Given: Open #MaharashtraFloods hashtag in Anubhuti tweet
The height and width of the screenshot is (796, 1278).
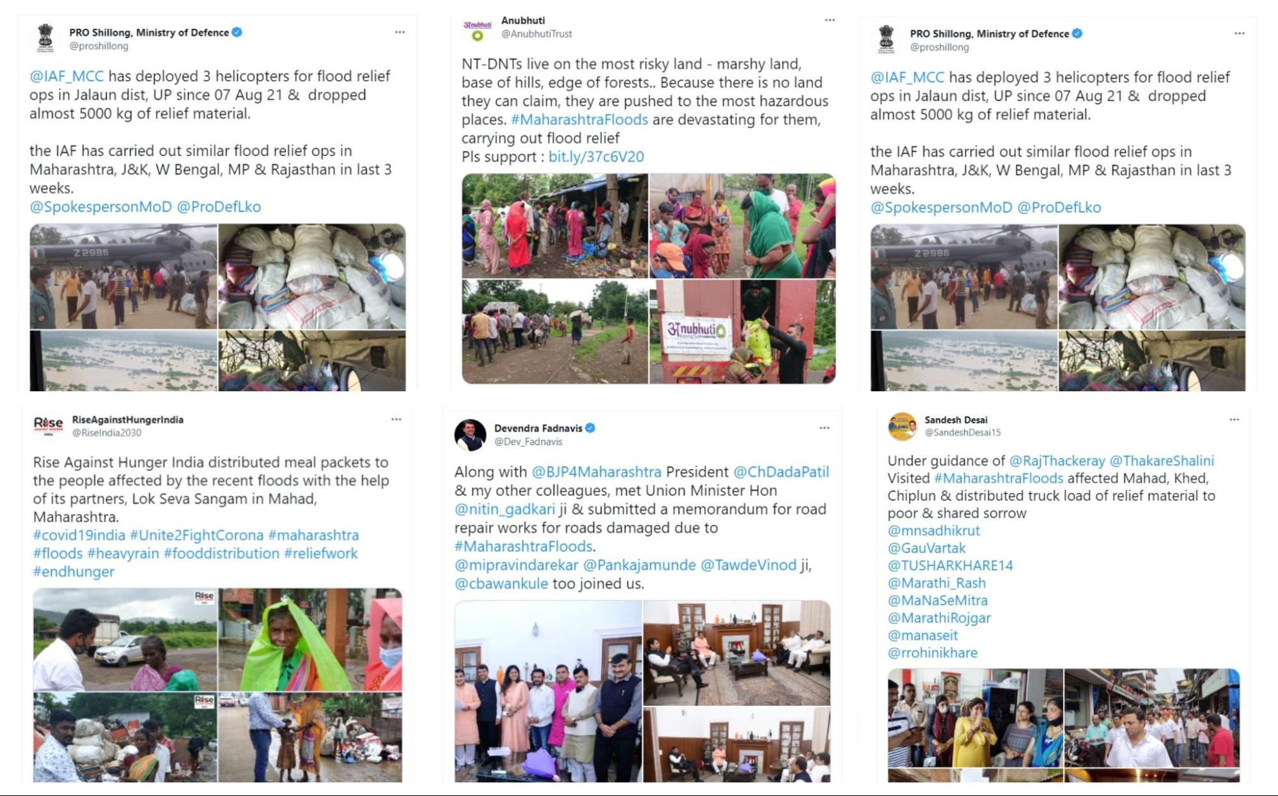Looking at the screenshot, I should tap(579, 120).
